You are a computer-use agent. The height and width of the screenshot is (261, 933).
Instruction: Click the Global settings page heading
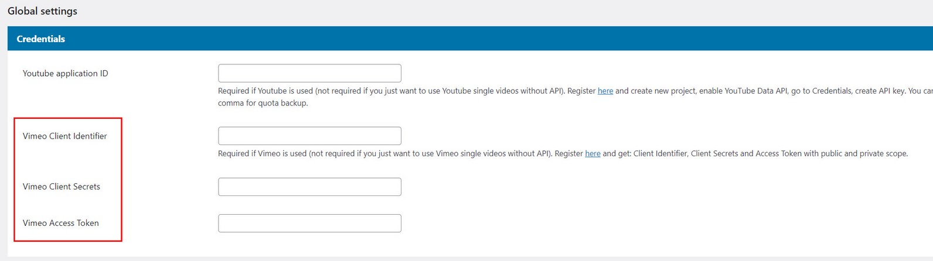[42, 11]
